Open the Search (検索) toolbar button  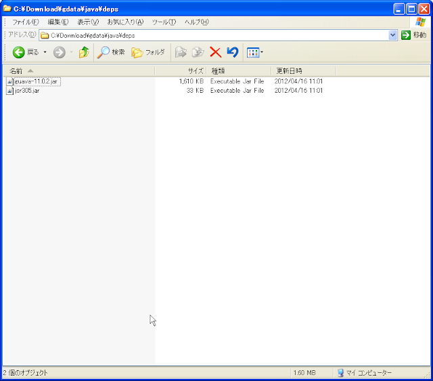(x=111, y=52)
